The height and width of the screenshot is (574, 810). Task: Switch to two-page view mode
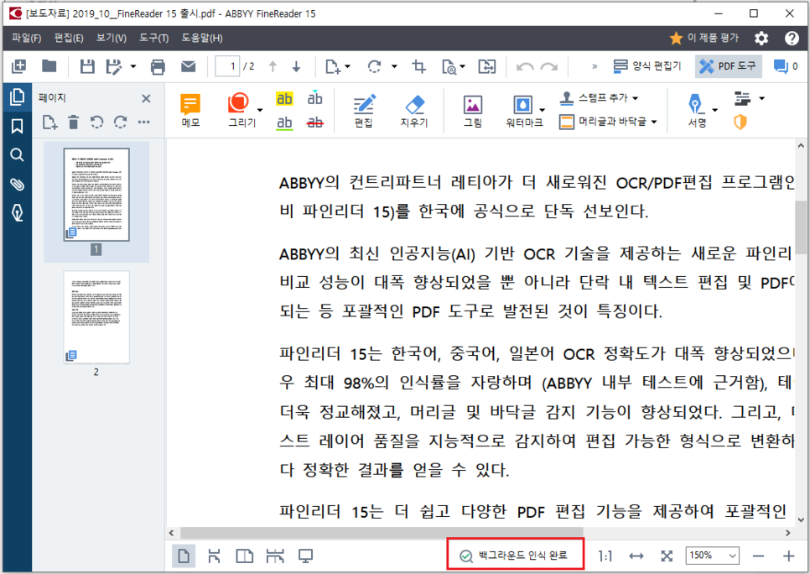pos(244,556)
